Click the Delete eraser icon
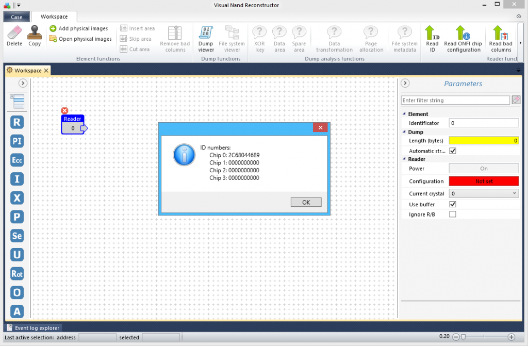The width and height of the screenshot is (528, 346). coord(14,32)
